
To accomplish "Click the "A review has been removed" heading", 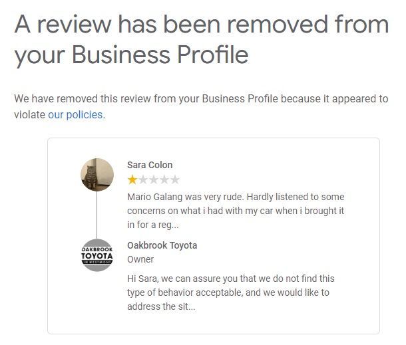I will (201, 25).
